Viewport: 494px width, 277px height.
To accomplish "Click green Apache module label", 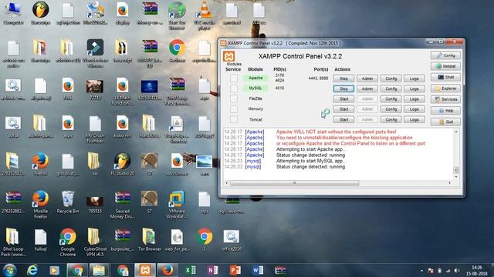I will pos(255,78).
